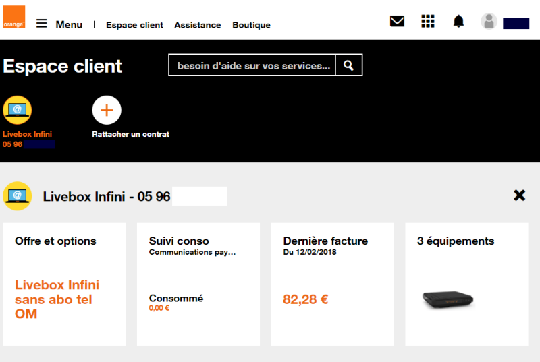Go to the Espace client menu item
The width and height of the screenshot is (540, 362).
(134, 25)
